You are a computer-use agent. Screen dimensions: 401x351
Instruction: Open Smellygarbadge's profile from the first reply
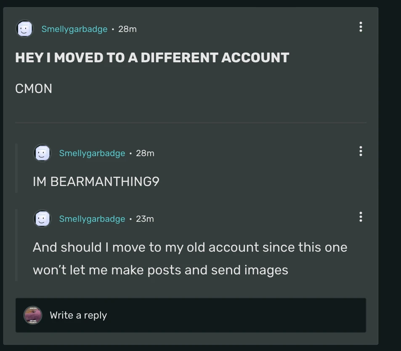pyautogui.click(x=93, y=153)
